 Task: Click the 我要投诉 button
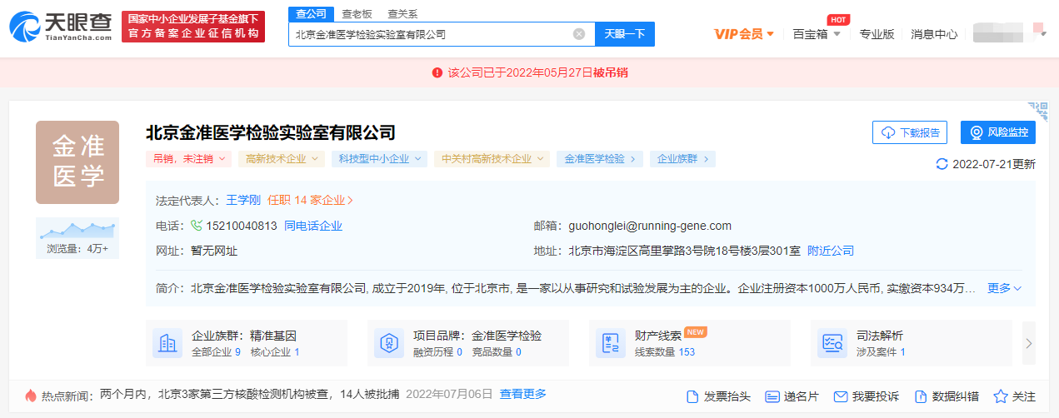click(867, 396)
